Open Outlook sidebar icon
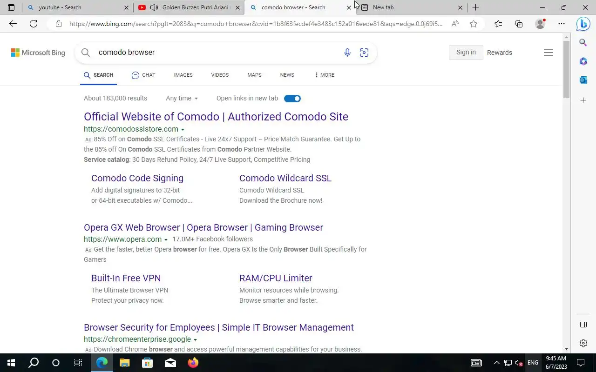Viewport: 596px width, 372px height. click(583, 80)
